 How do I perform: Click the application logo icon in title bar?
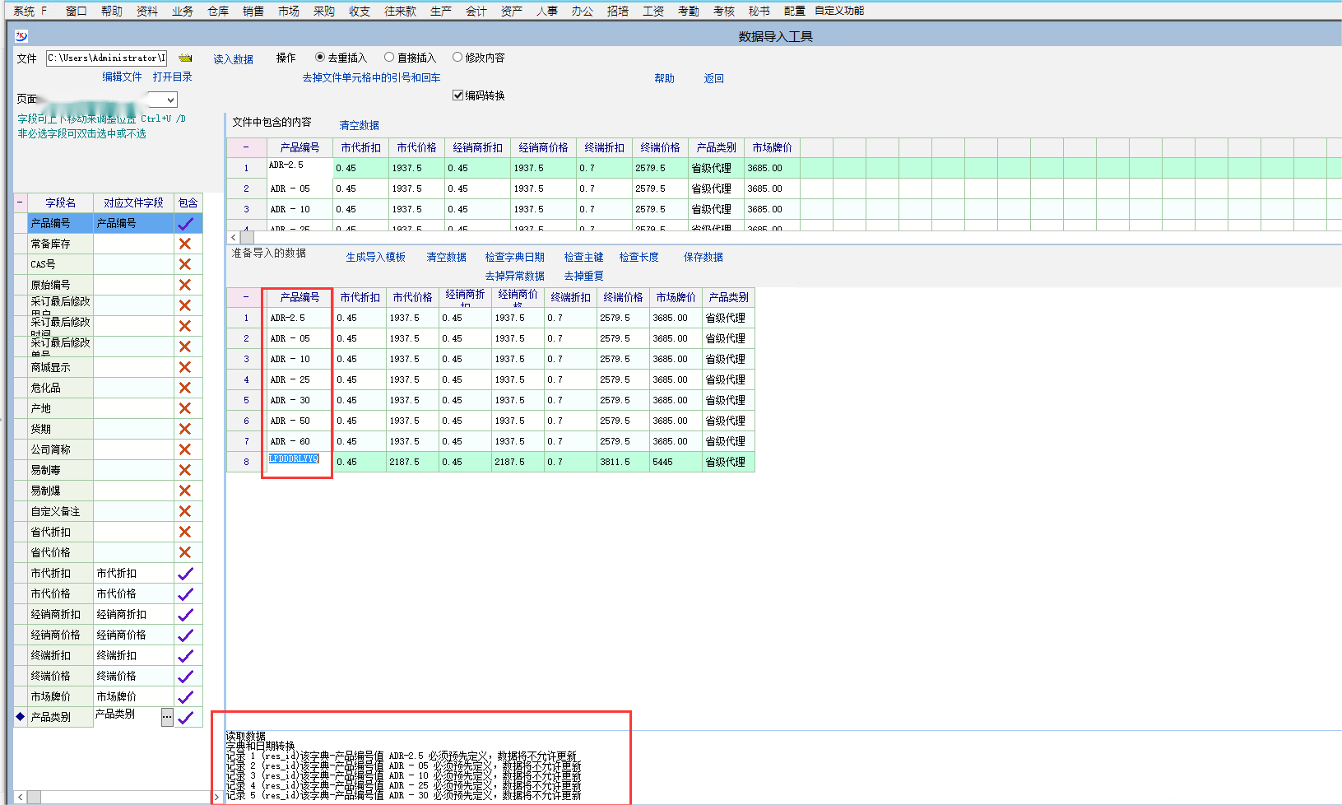tap(21, 36)
